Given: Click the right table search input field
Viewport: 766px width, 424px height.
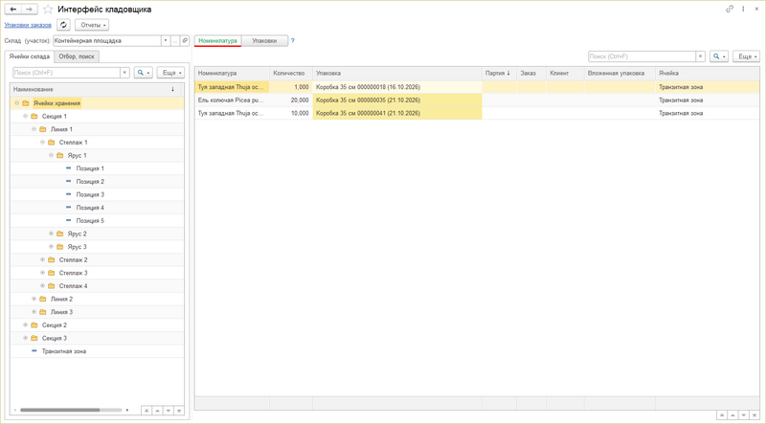Looking at the screenshot, I should (x=642, y=56).
